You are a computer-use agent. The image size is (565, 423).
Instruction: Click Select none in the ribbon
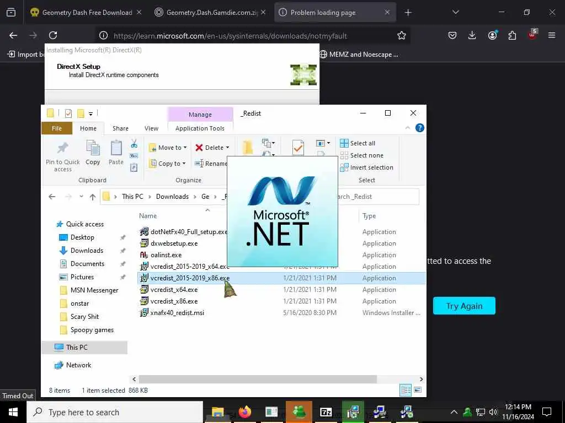pos(361,155)
